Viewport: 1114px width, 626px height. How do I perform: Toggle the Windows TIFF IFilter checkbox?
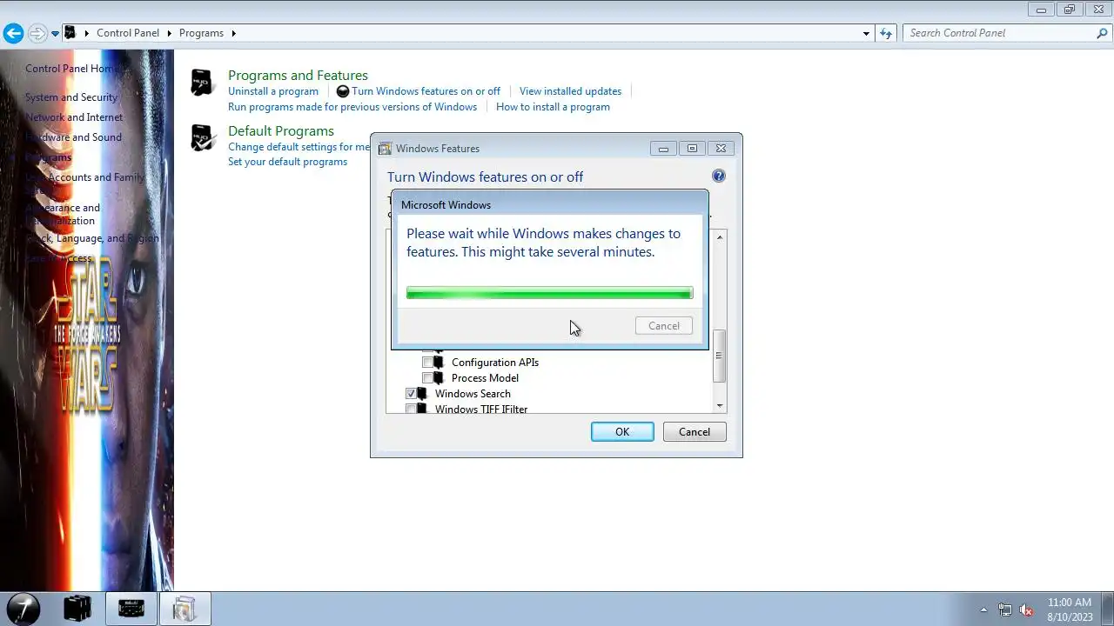click(411, 409)
